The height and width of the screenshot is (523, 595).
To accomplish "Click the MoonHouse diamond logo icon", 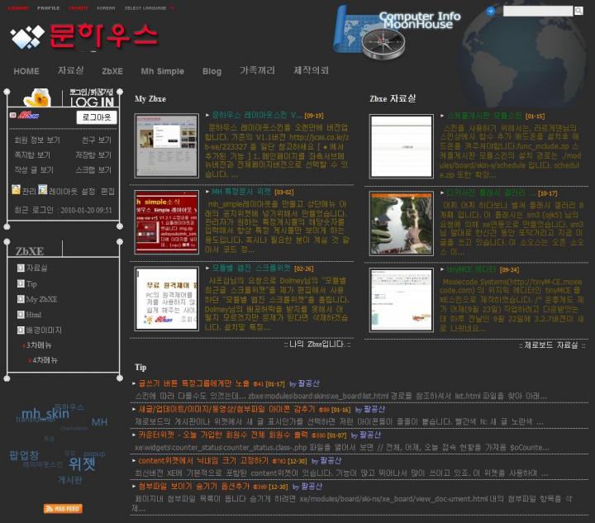I will point(27,37).
